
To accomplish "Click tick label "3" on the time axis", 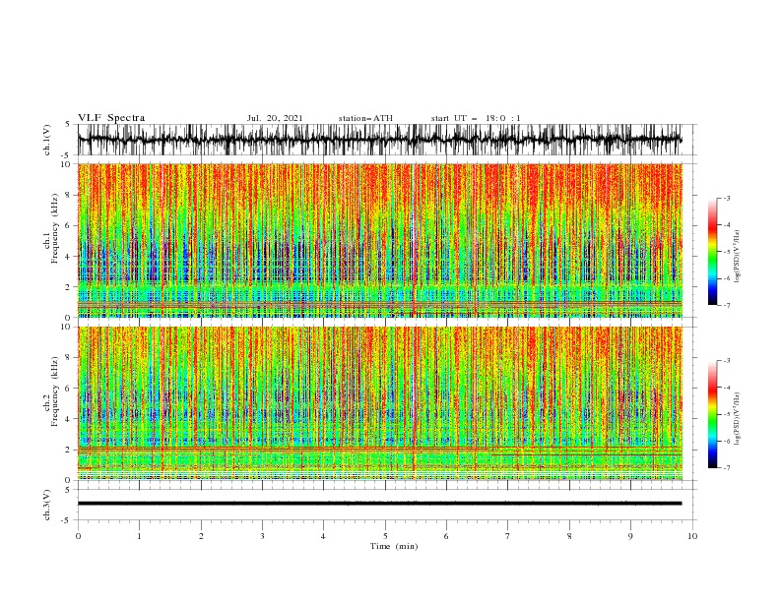I will [262, 536].
